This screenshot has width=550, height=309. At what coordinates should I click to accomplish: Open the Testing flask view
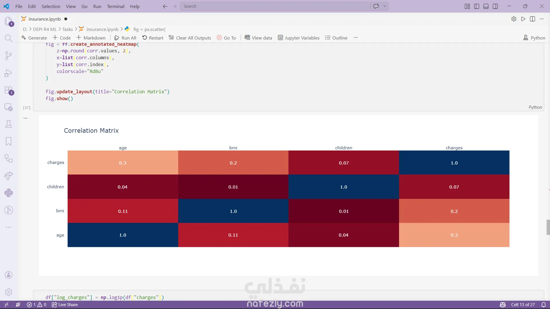9,124
